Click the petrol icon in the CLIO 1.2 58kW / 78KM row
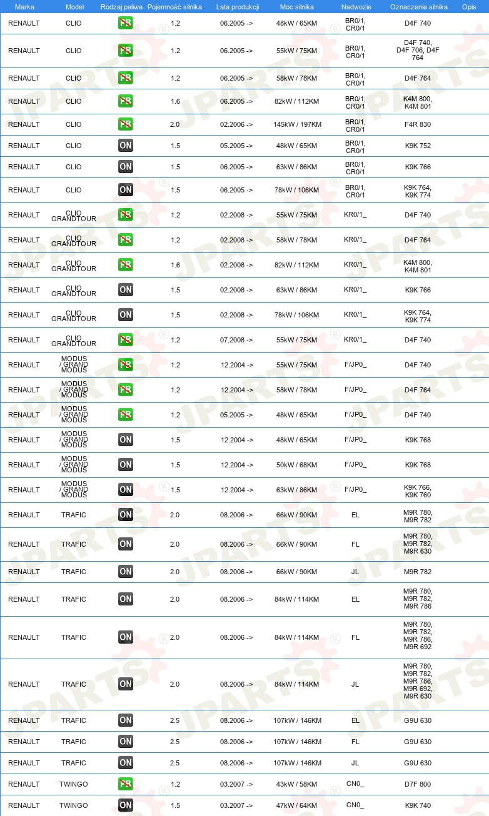The height and width of the screenshot is (816, 489). tap(126, 78)
